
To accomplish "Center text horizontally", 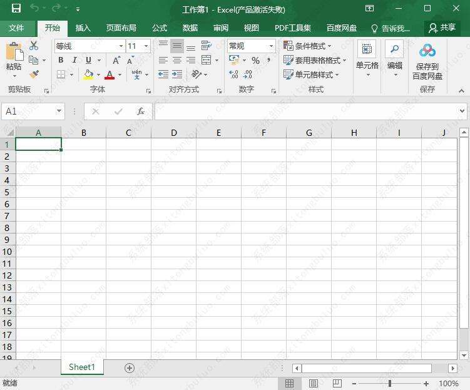I will pyautogui.click(x=177, y=60).
